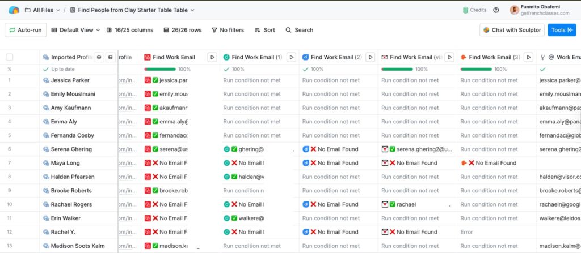581x253 pixels.
Task: Select the Emma Aly cell
Action: 78,122
